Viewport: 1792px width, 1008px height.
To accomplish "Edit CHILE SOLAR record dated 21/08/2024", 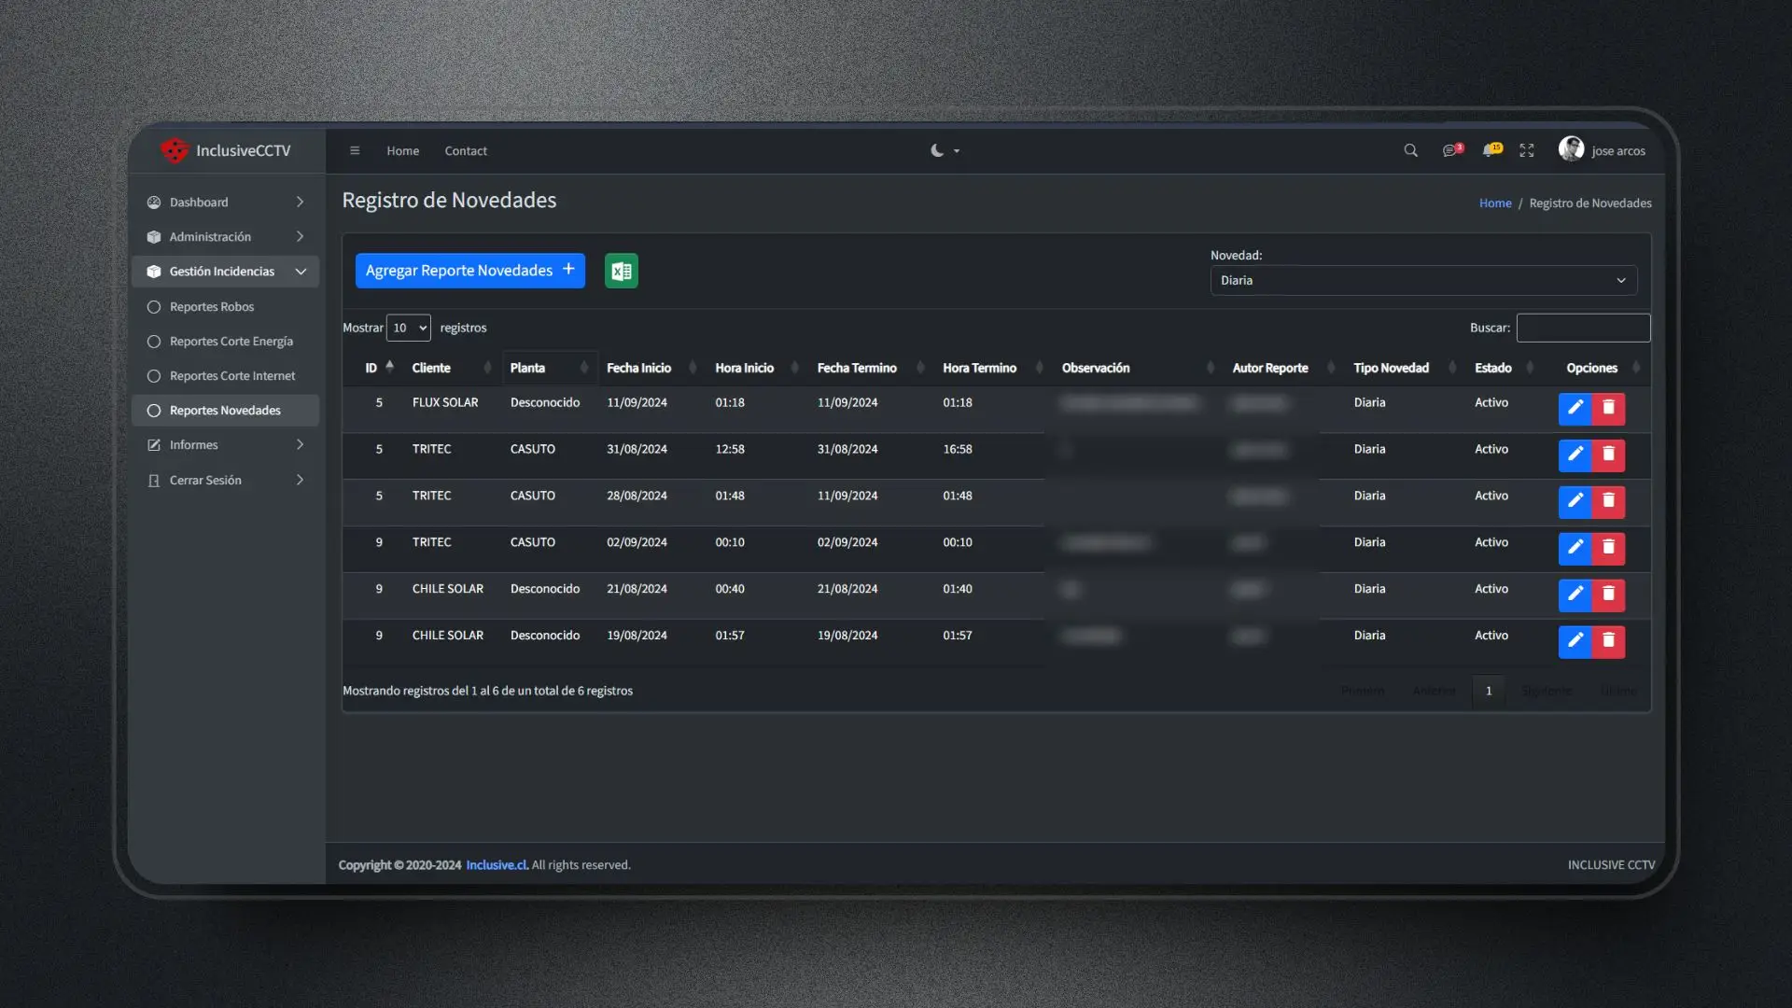I will pyautogui.click(x=1575, y=595).
